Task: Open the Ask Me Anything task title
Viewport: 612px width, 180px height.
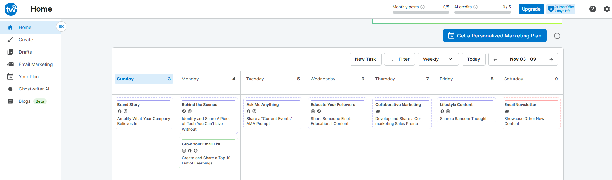Action: pos(262,105)
